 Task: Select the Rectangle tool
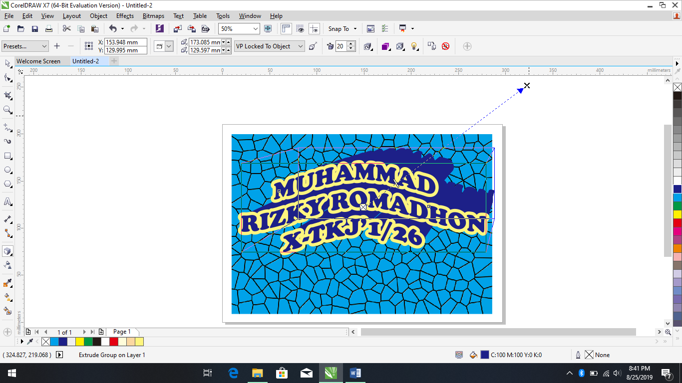pyautogui.click(x=7, y=156)
